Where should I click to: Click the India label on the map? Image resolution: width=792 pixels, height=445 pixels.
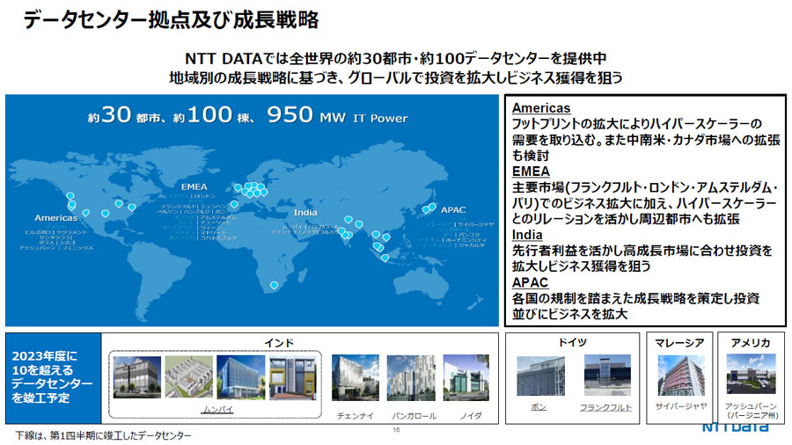[x=305, y=213]
